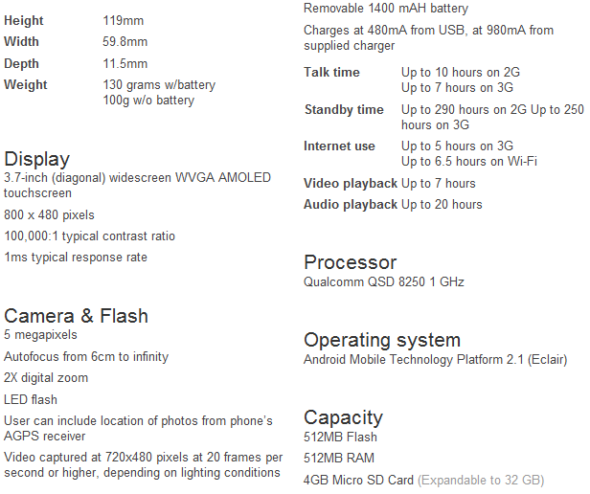The height and width of the screenshot is (494, 590).
Task: Select the Audio playback label
Action: click(351, 204)
